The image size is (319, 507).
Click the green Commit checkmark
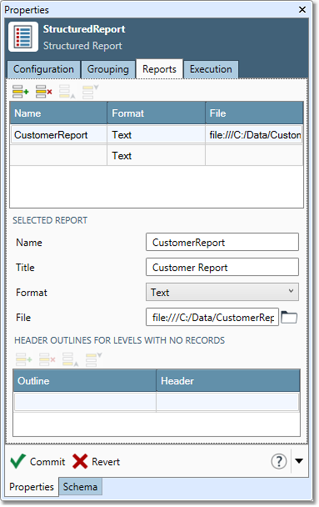tap(18, 462)
